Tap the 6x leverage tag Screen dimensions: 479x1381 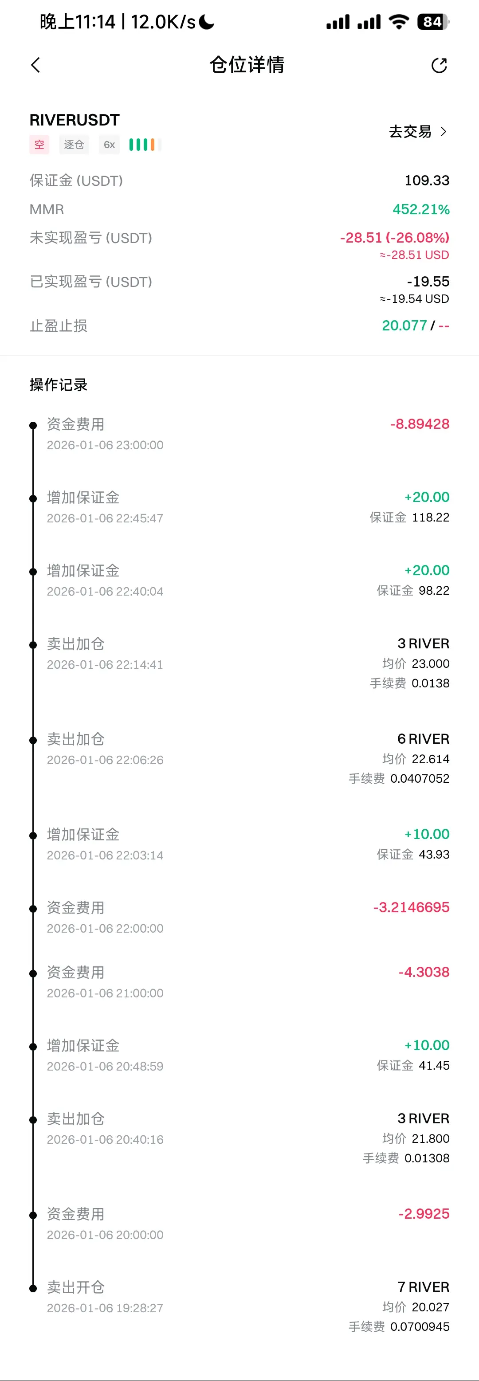(110, 144)
